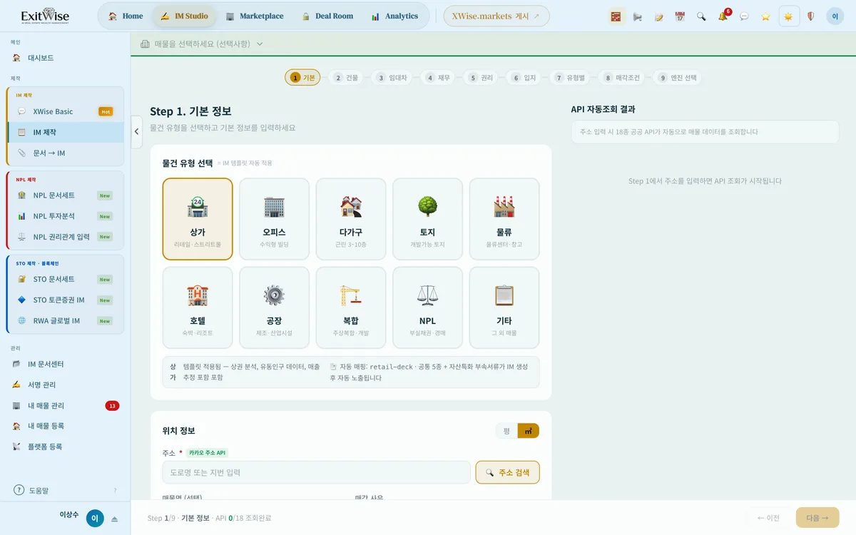Jump to step 5 권리
856x535 pixels.
pyautogui.click(x=481, y=78)
